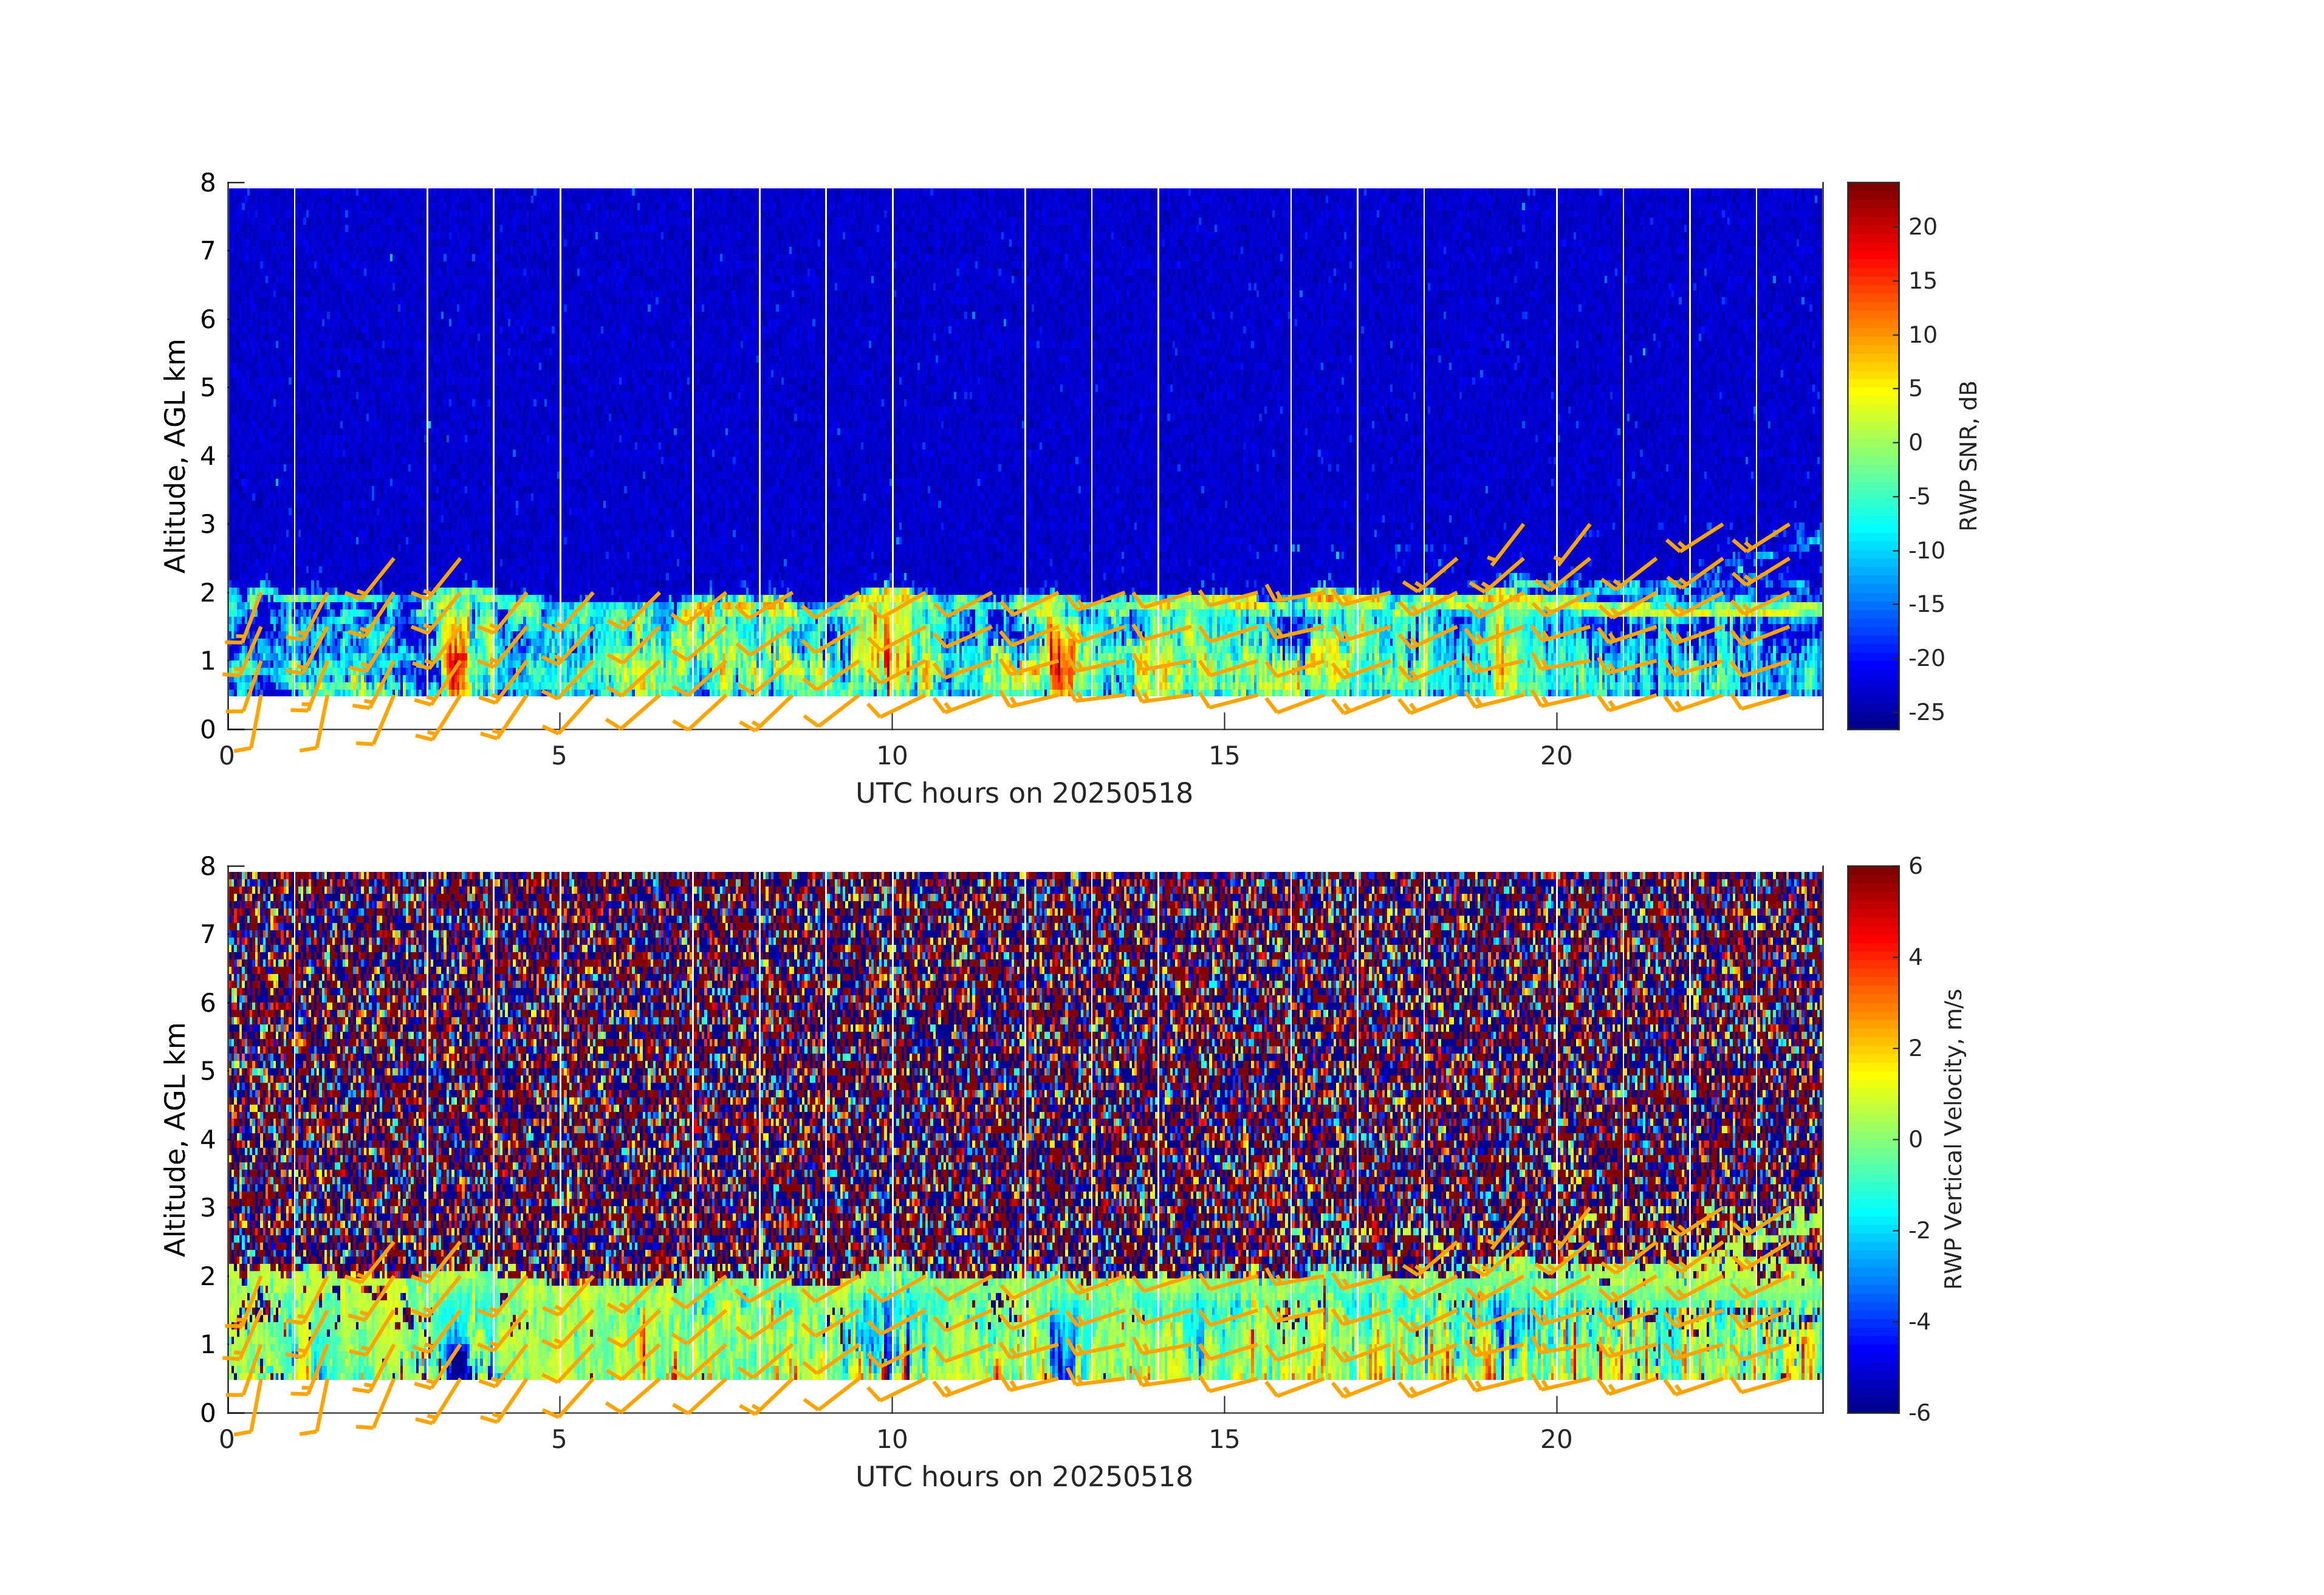Image resolution: width=2324 pixels, height=1595 pixels.
Task: Click the x-axis tick 5 on bottom plot
Action: (x=559, y=1439)
